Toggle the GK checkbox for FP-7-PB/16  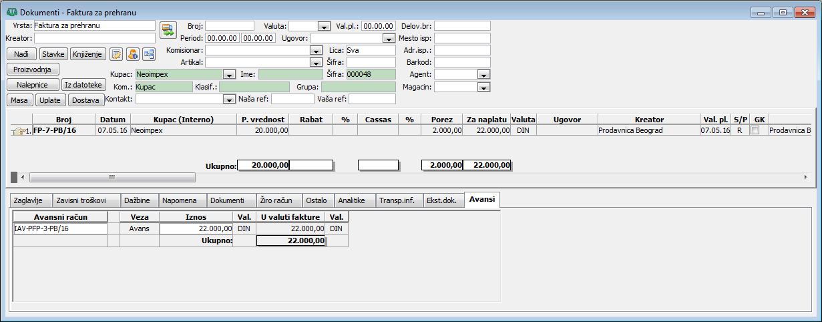[x=755, y=131]
